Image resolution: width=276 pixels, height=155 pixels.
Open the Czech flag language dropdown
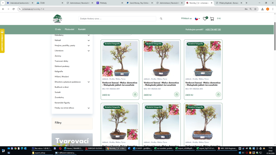pyautogui.click(x=197, y=19)
